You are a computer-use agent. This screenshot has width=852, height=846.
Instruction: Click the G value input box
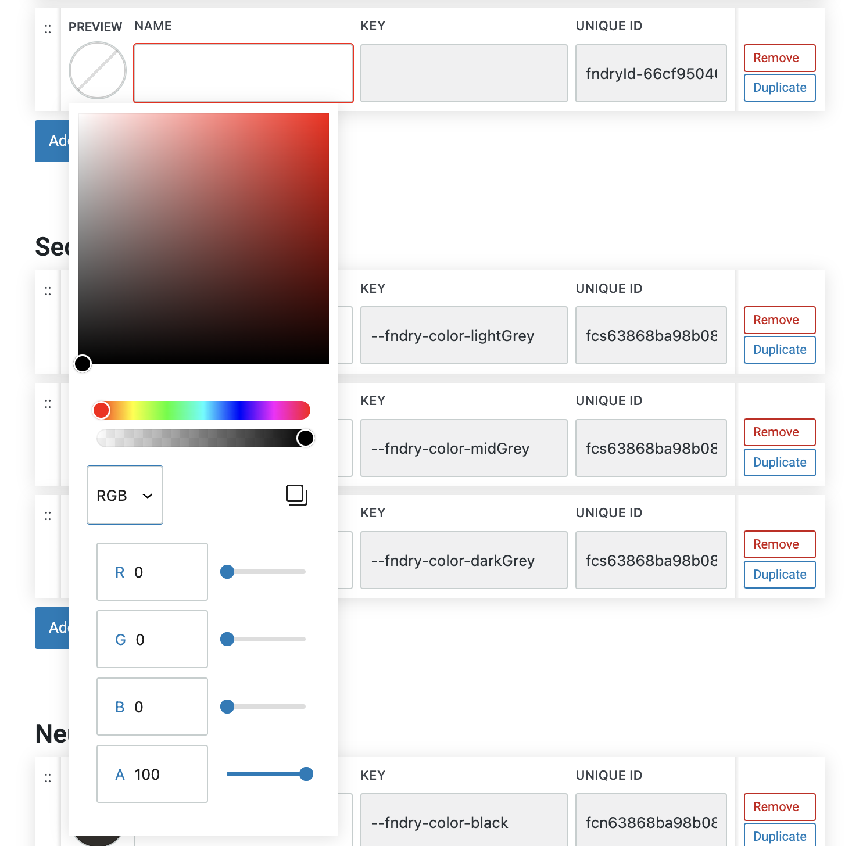[152, 639]
